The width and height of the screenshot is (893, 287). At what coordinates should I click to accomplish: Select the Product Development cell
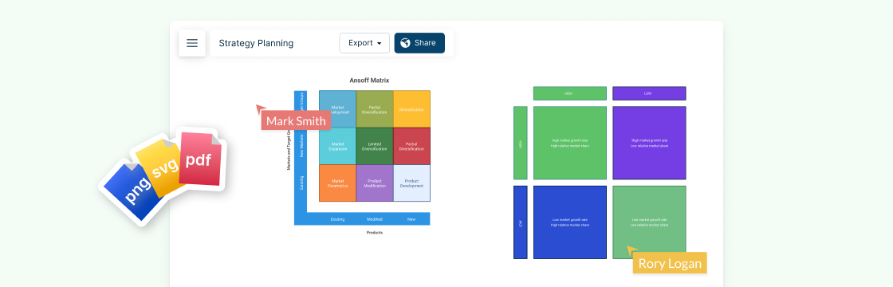(x=411, y=183)
